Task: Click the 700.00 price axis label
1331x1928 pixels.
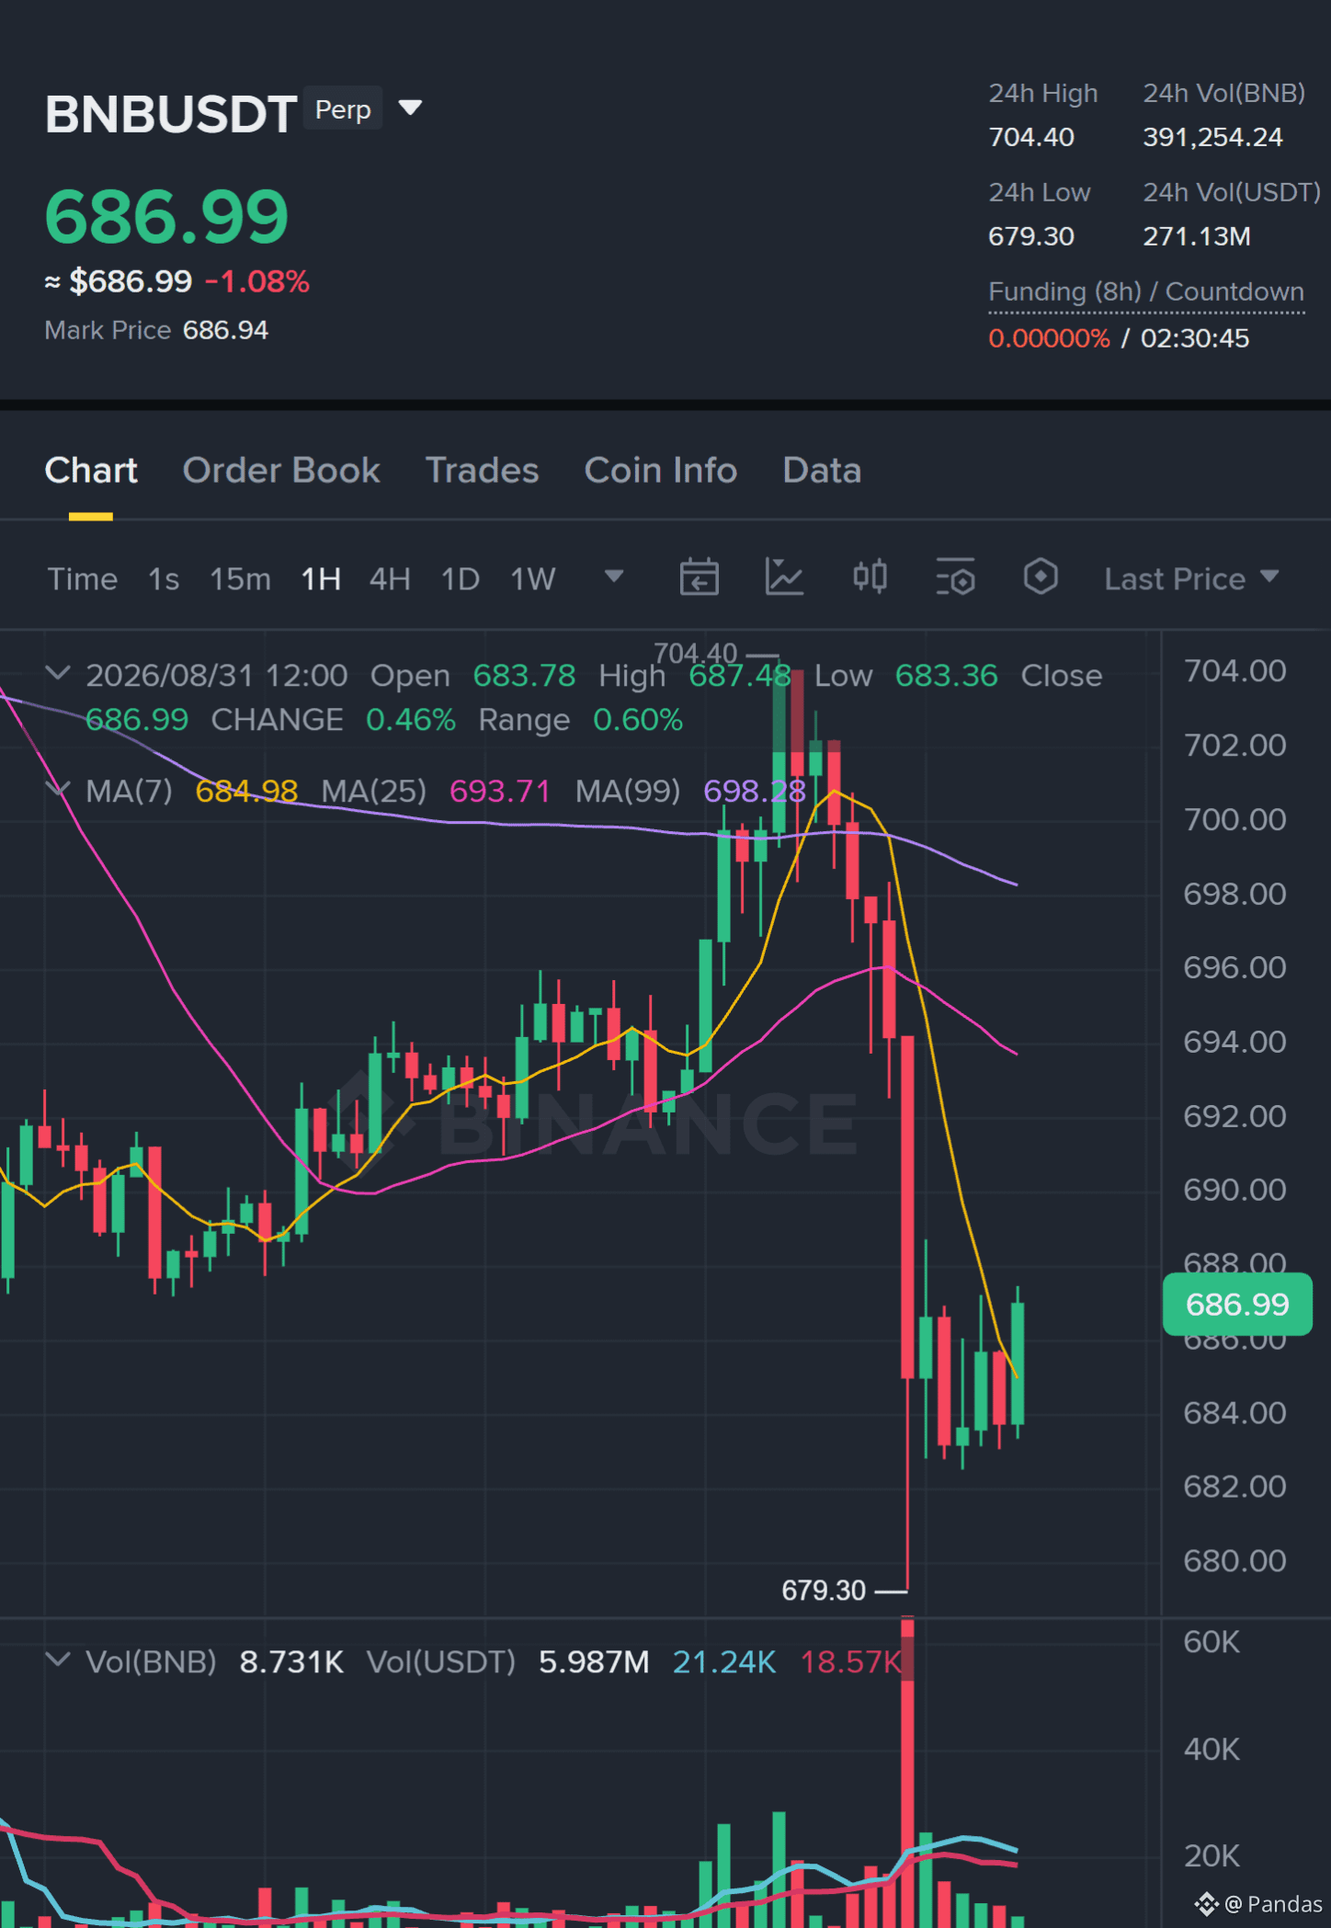Action: point(1234,819)
